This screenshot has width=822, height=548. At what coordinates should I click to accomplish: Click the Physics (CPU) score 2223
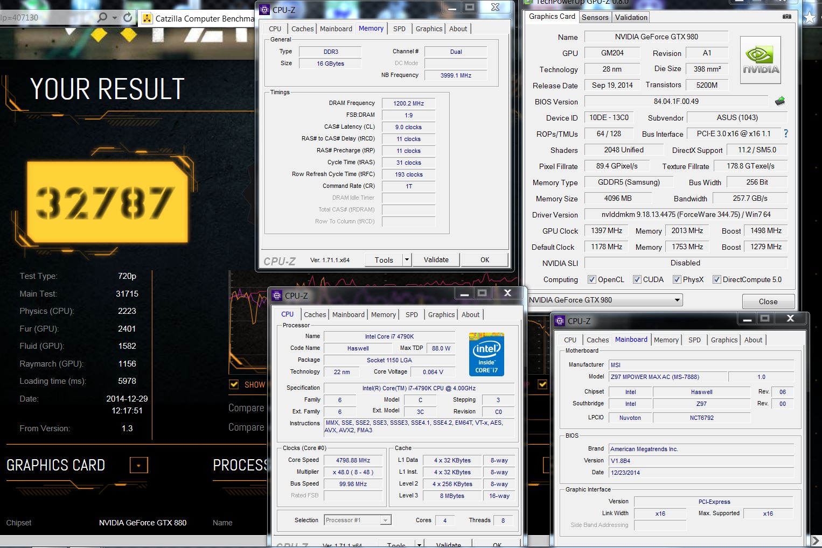pos(127,311)
